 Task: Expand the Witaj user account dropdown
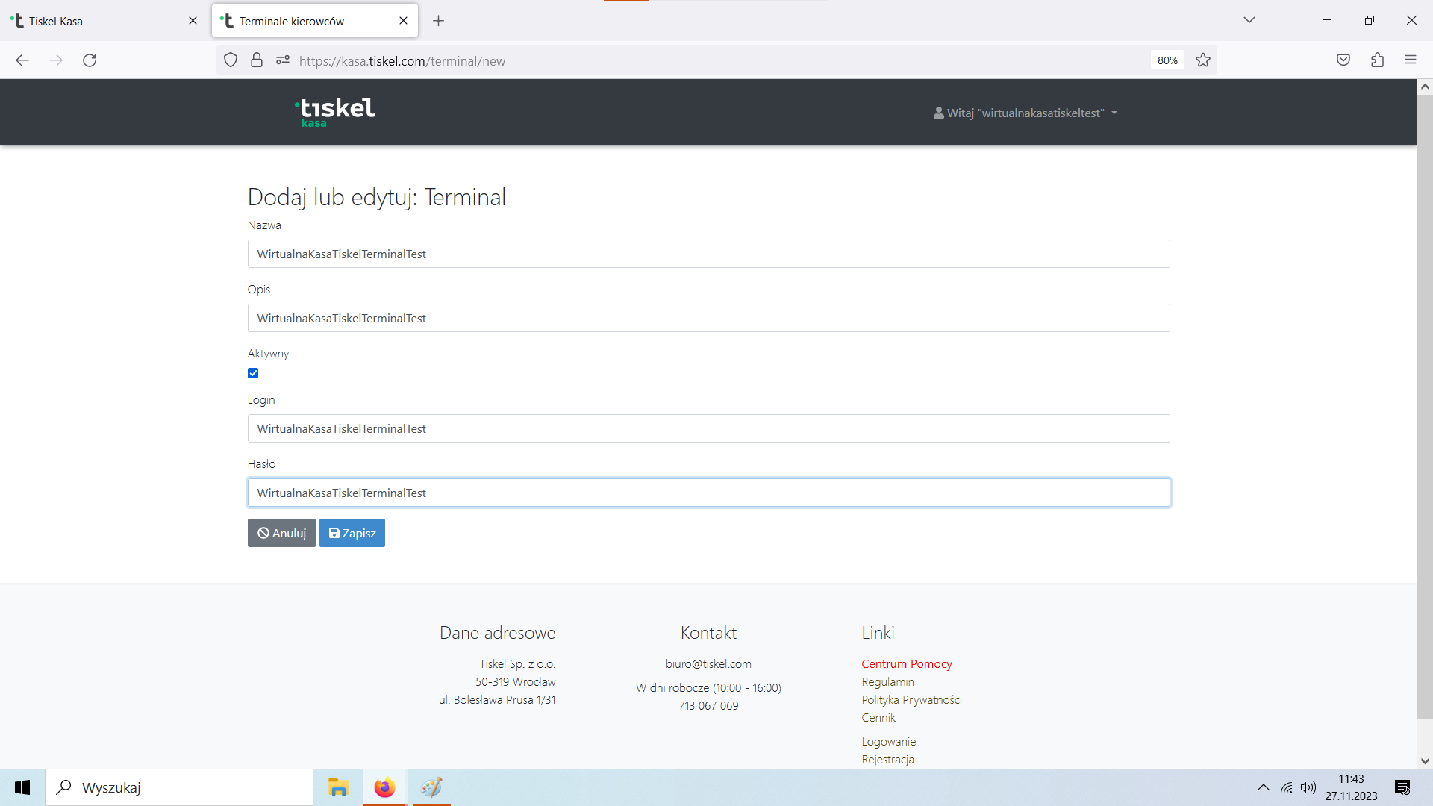point(1025,113)
